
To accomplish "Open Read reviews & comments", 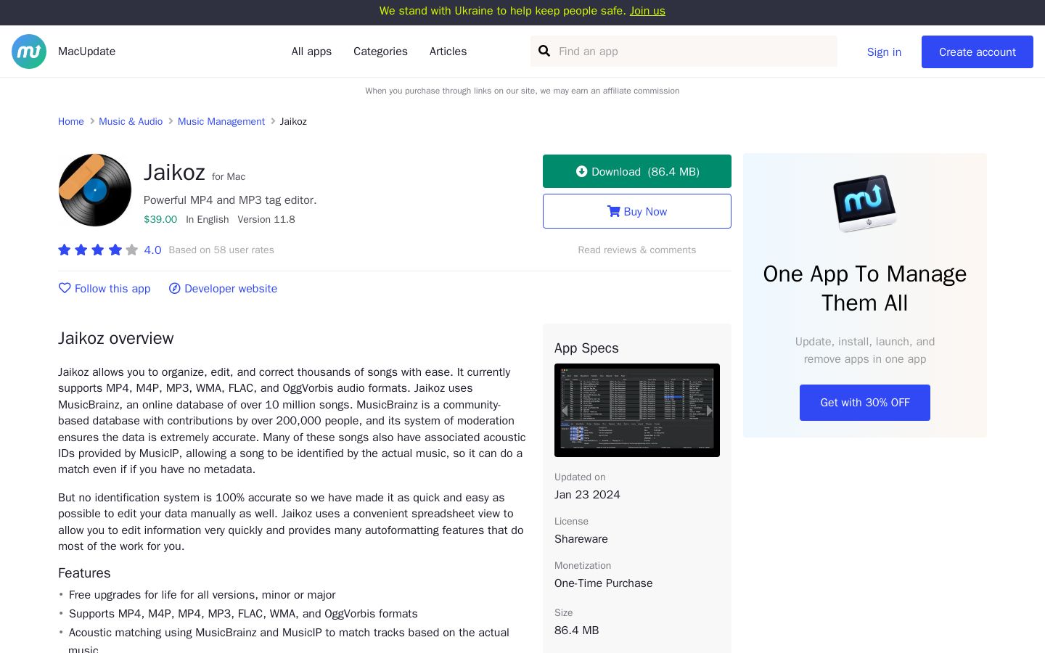I will (x=637, y=250).
